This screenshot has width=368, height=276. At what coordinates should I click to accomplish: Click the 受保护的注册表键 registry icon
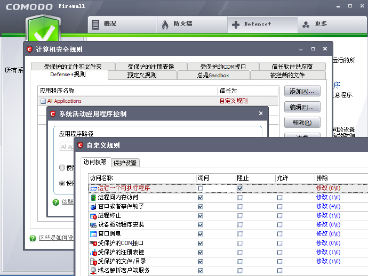point(93,253)
